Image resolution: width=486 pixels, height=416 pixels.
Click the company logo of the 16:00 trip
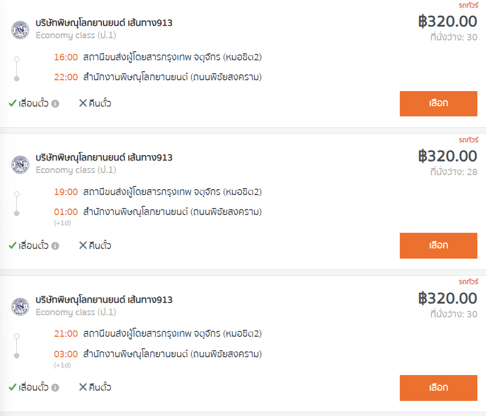(x=20, y=30)
